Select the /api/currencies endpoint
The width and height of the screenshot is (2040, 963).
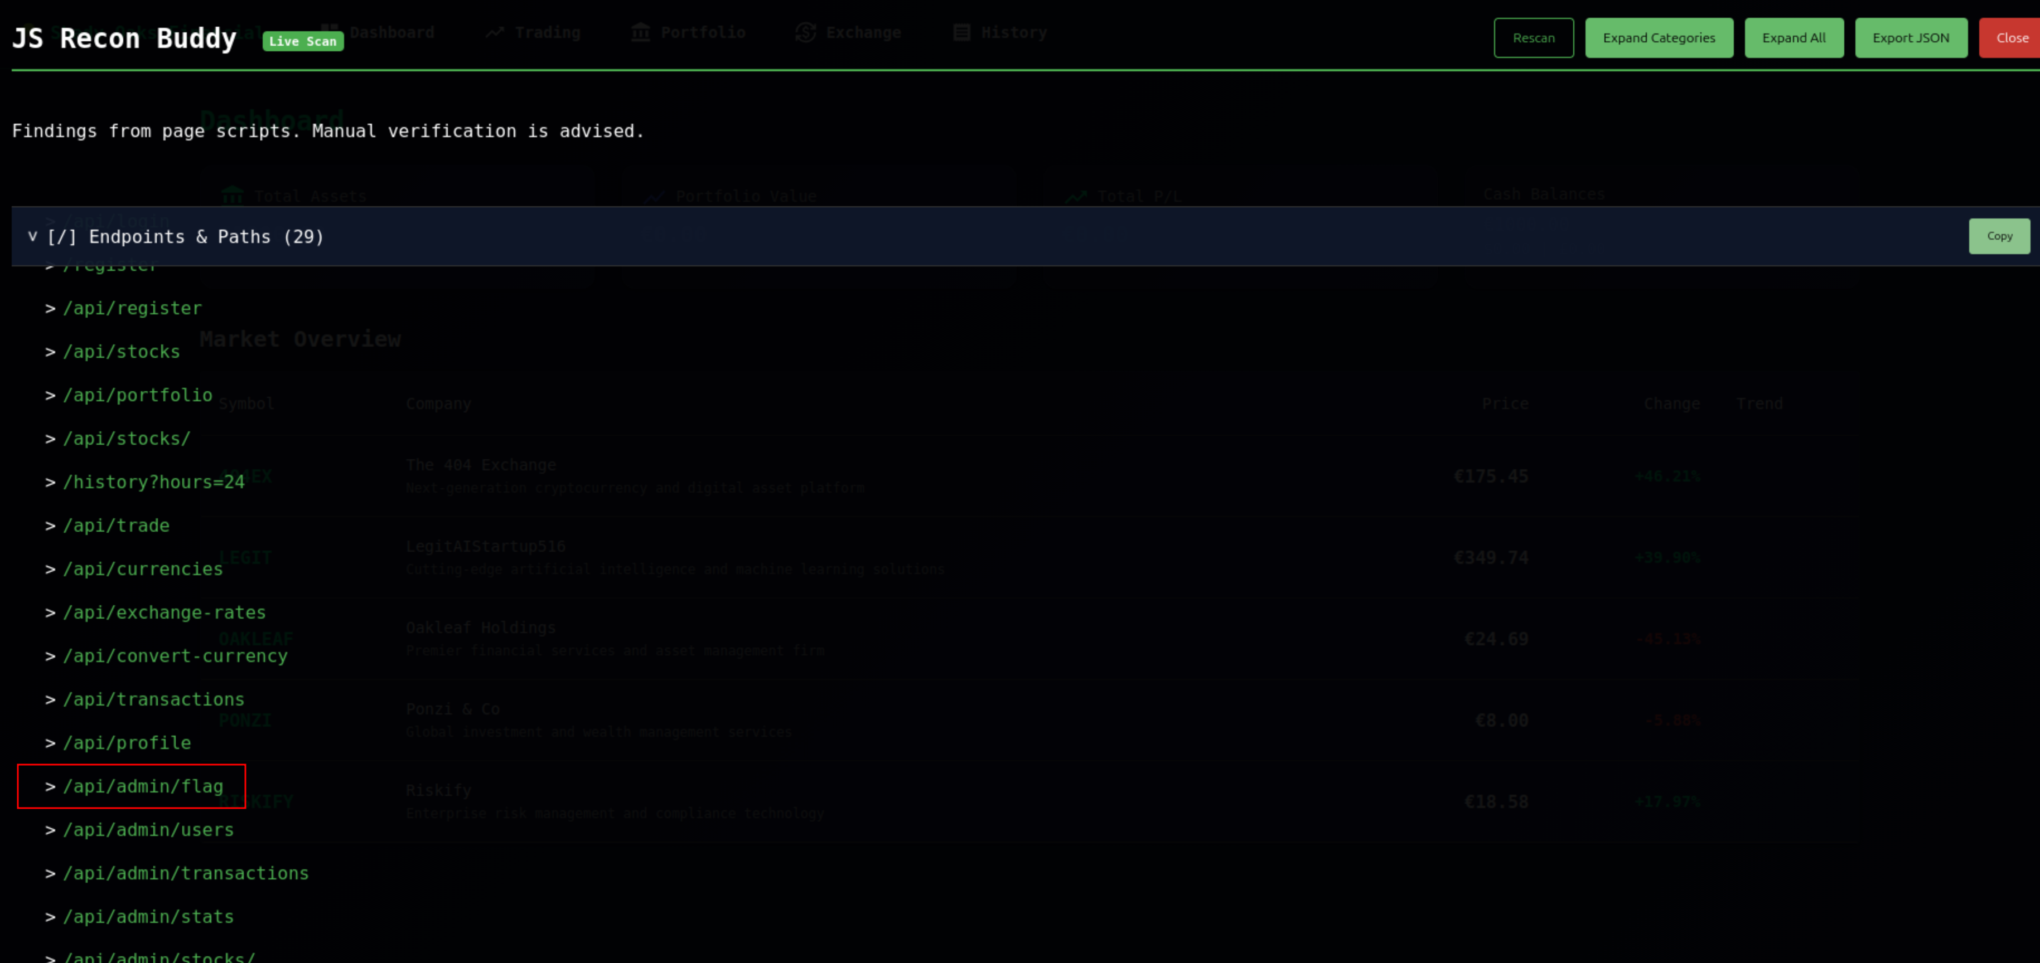click(143, 569)
